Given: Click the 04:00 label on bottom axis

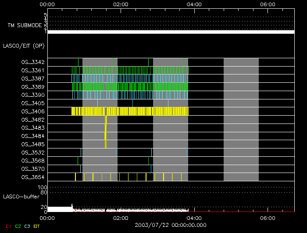Looking at the screenshot, I should pyautogui.click(x=194, y=218).
